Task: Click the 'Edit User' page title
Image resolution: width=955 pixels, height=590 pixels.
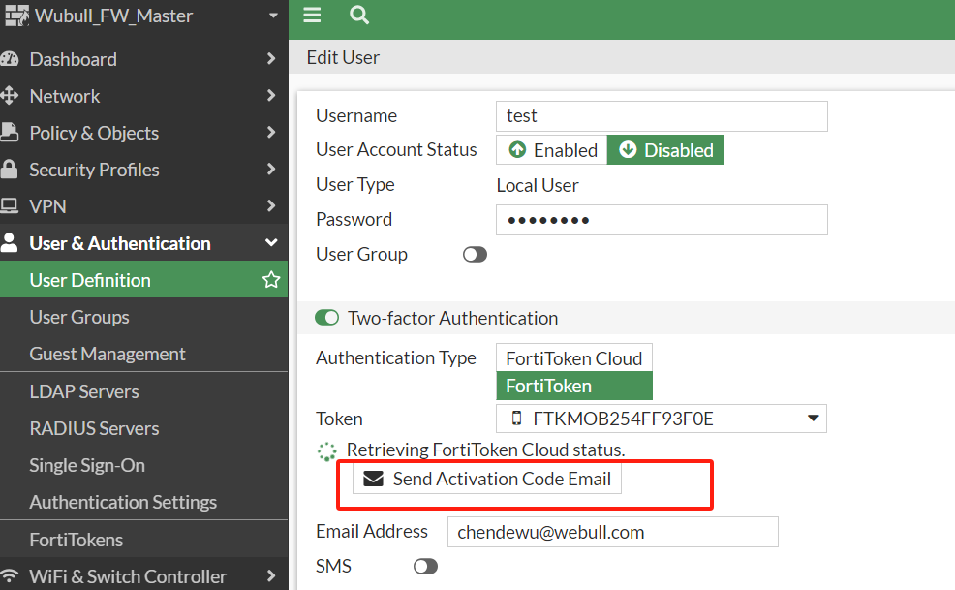Action: pos(343,57)
